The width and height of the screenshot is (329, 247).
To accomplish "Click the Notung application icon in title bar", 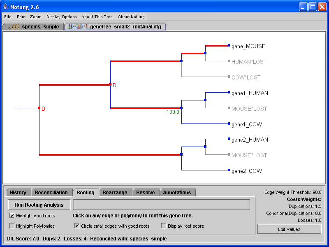I will pyautogui.click(x=5, y=7).
